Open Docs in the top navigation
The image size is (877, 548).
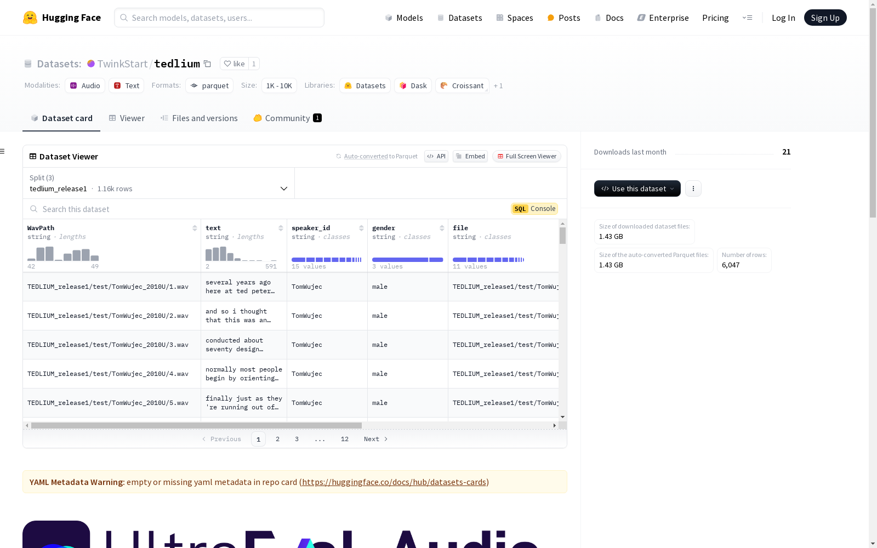tap(609, 18)
